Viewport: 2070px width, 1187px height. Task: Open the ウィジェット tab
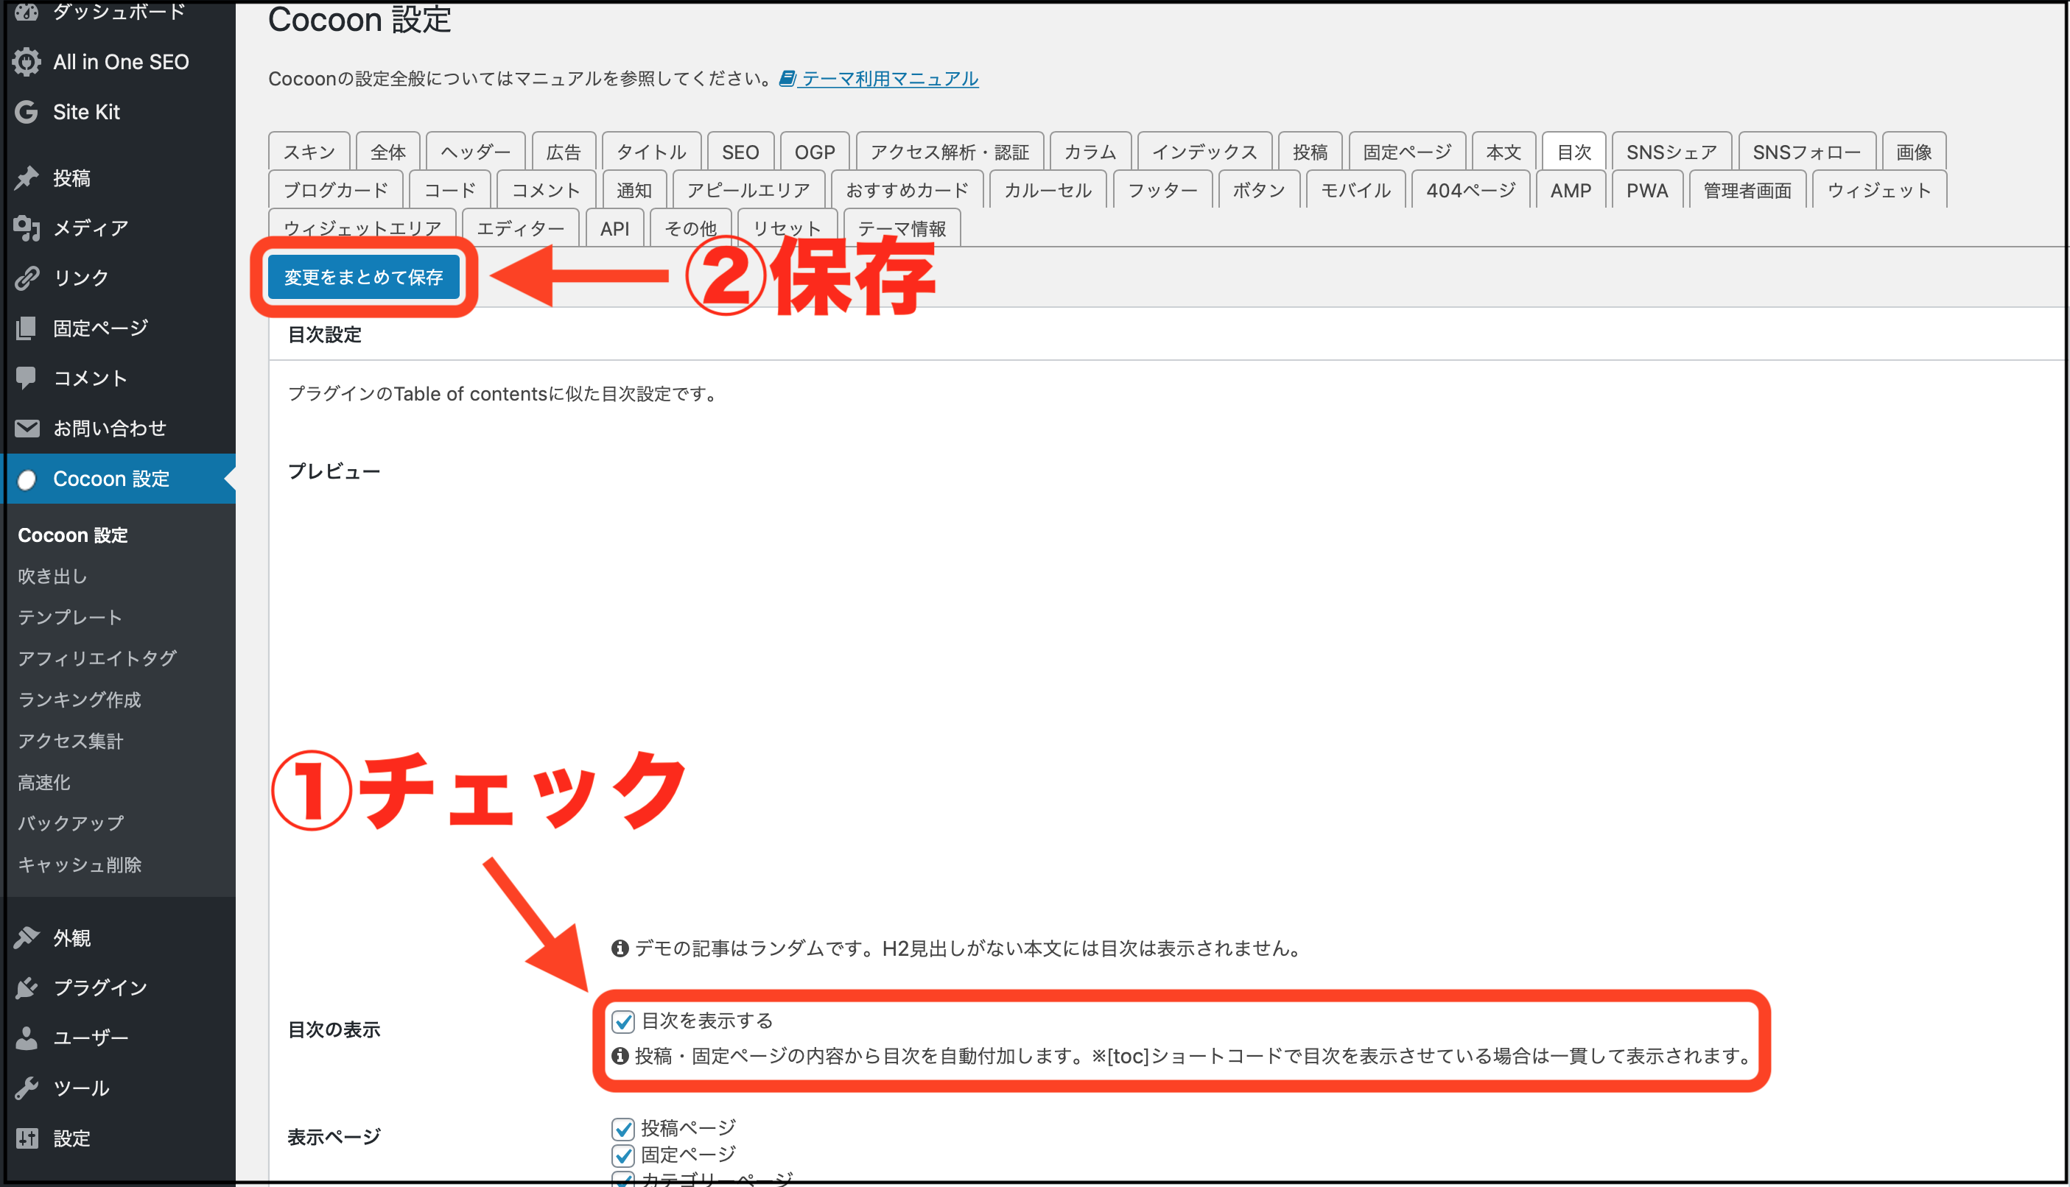coord(1879,190)
